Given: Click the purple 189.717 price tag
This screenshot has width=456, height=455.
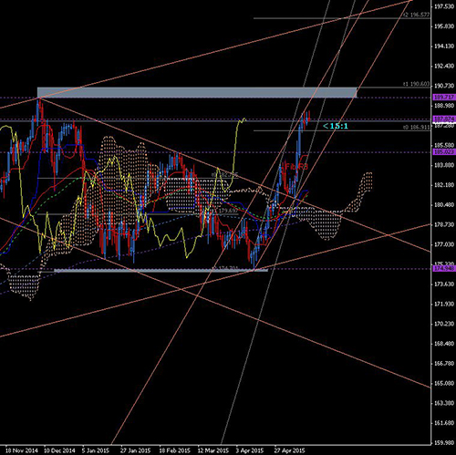Looking at the screenshot, I should tap(444, 98).
